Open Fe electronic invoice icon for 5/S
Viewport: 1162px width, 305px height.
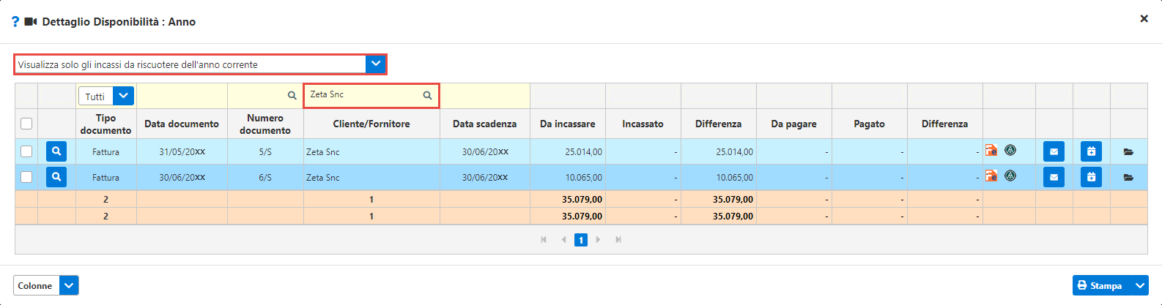click(991, 150)
